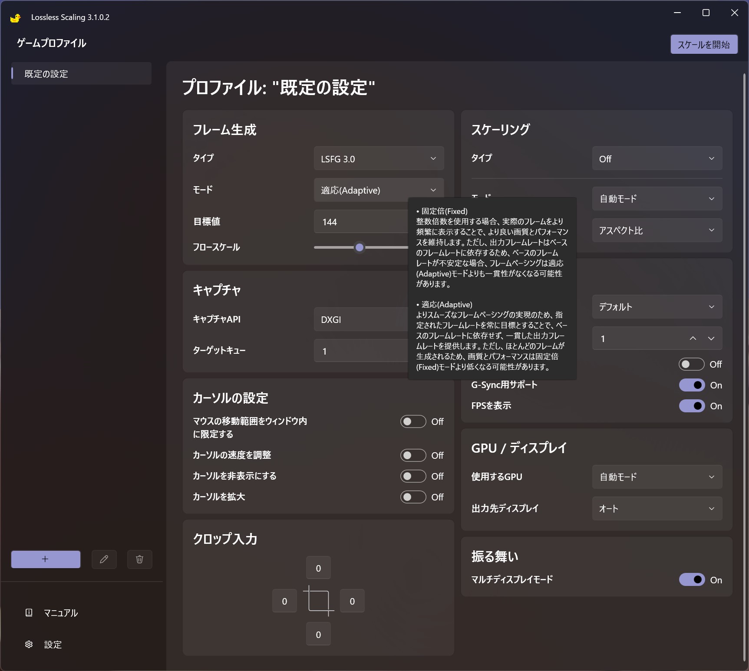Open the 設定 menu item
The height and width of the screenshot is (671, 749).
point(53,645)
